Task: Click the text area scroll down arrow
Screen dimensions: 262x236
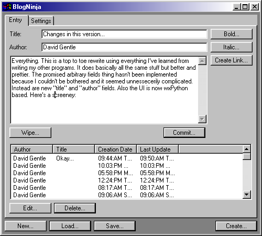Action: pos(202,119)
